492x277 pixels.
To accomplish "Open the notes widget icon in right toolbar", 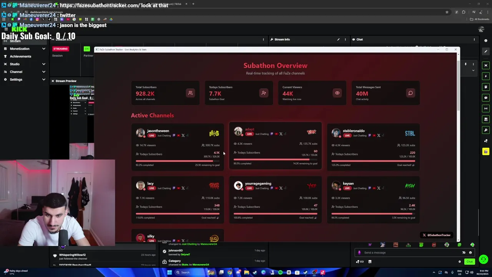I will (x=486, y=87).
